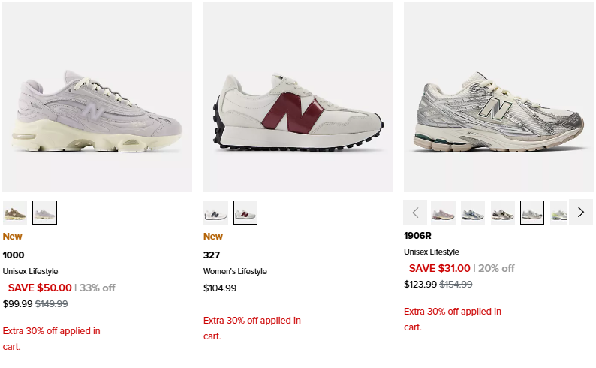The width and height of the screenshot is (596, 368).
Task: Click the $104.99 price of the 327
Action: click(220, 288)
